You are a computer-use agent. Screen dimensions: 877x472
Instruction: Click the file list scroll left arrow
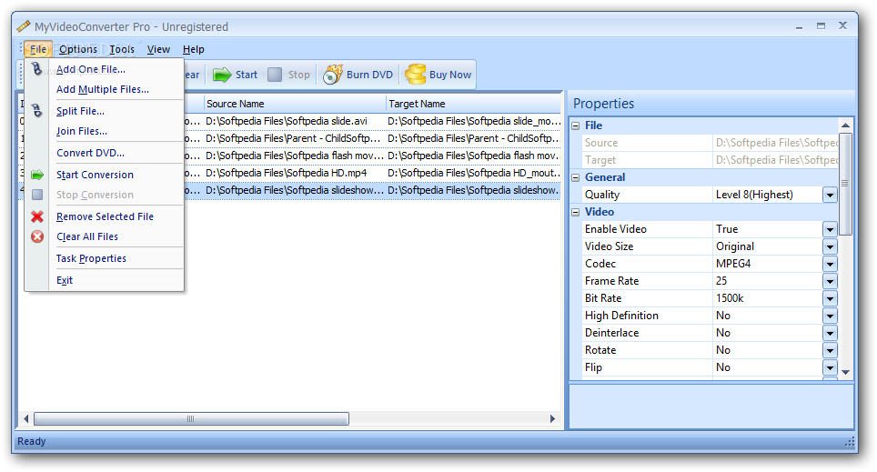click(x=25, y=419)
